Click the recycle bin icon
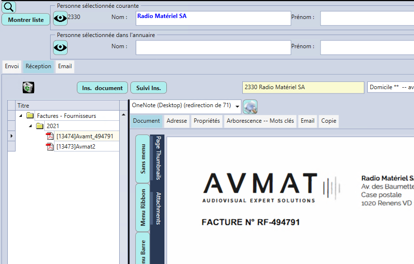414x264 pixels. (28, 88)
